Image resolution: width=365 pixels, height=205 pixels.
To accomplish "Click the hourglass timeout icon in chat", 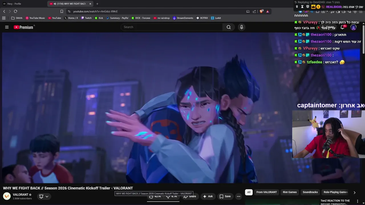I will (302, 7).
